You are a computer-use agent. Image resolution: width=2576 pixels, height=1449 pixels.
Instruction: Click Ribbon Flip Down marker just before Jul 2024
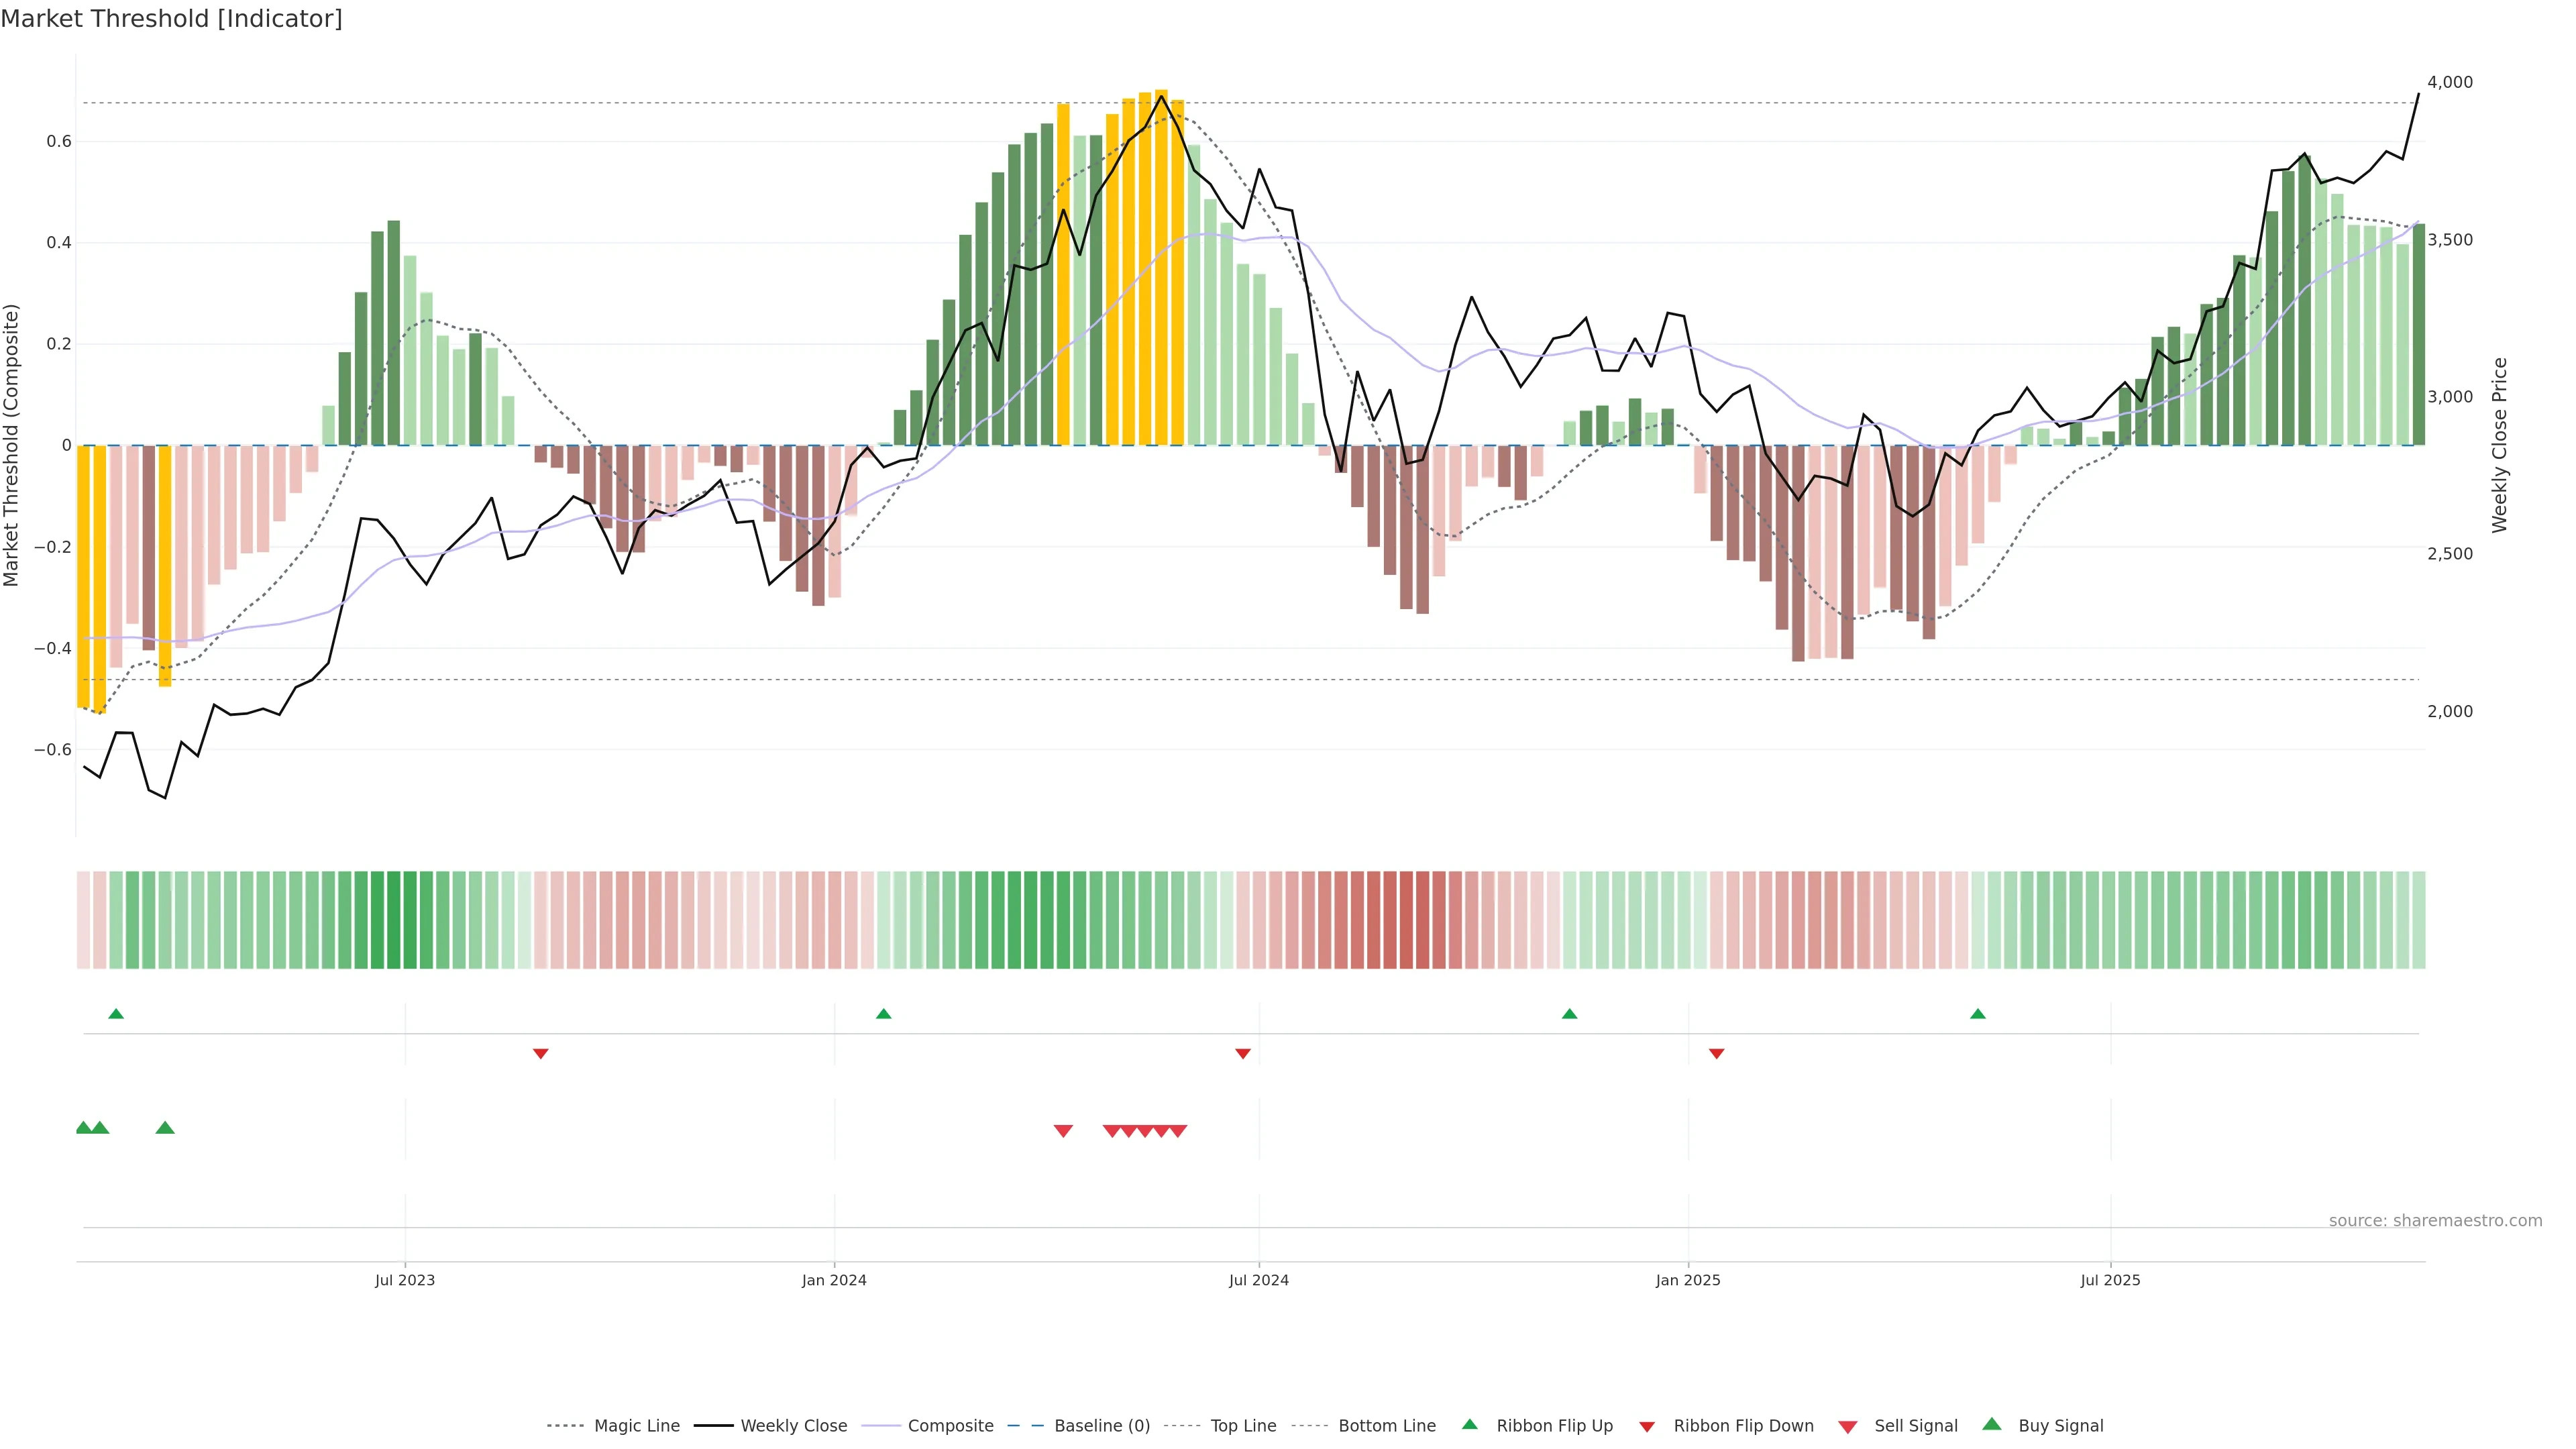(1243, 1053)
